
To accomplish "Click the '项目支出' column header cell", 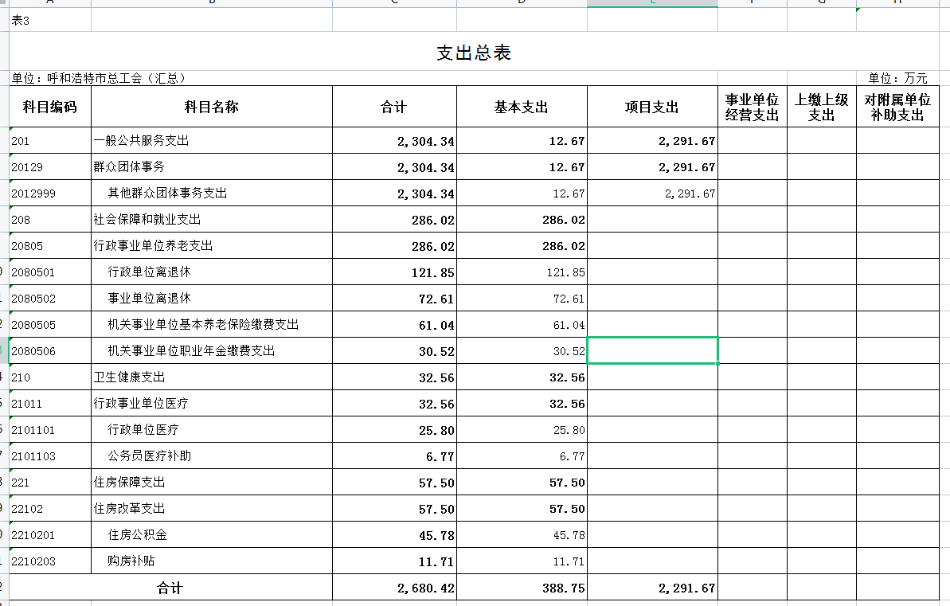I will coord(652,107).
